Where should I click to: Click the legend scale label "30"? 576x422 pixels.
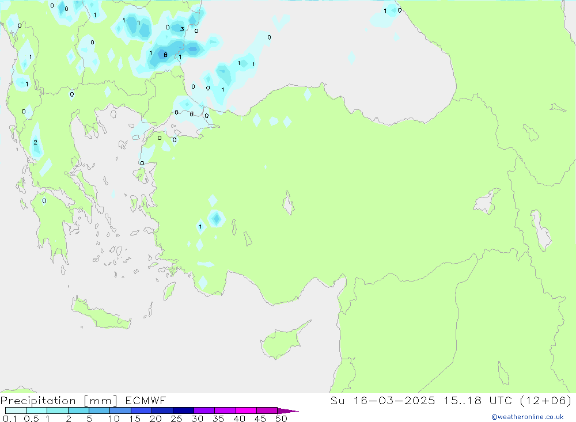click(197, 419)
